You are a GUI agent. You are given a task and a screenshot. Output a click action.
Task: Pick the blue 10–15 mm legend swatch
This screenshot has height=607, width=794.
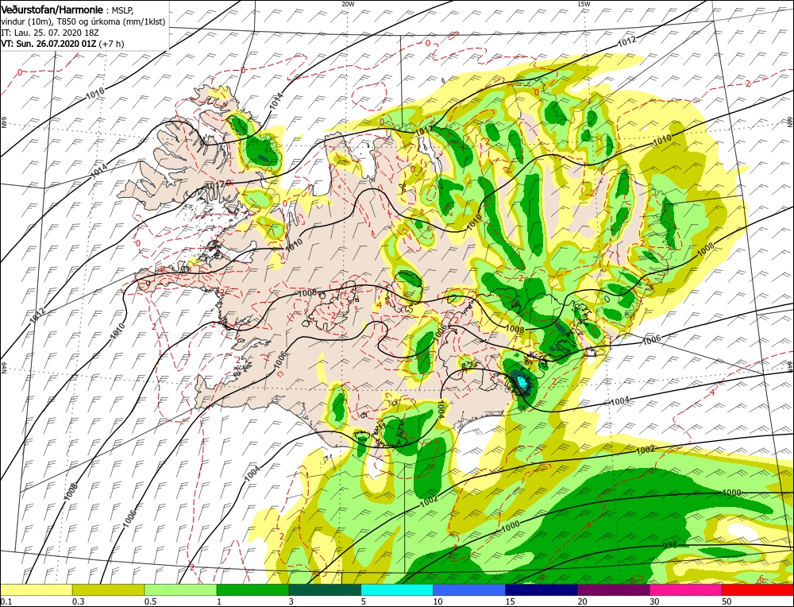click(469, 590)
